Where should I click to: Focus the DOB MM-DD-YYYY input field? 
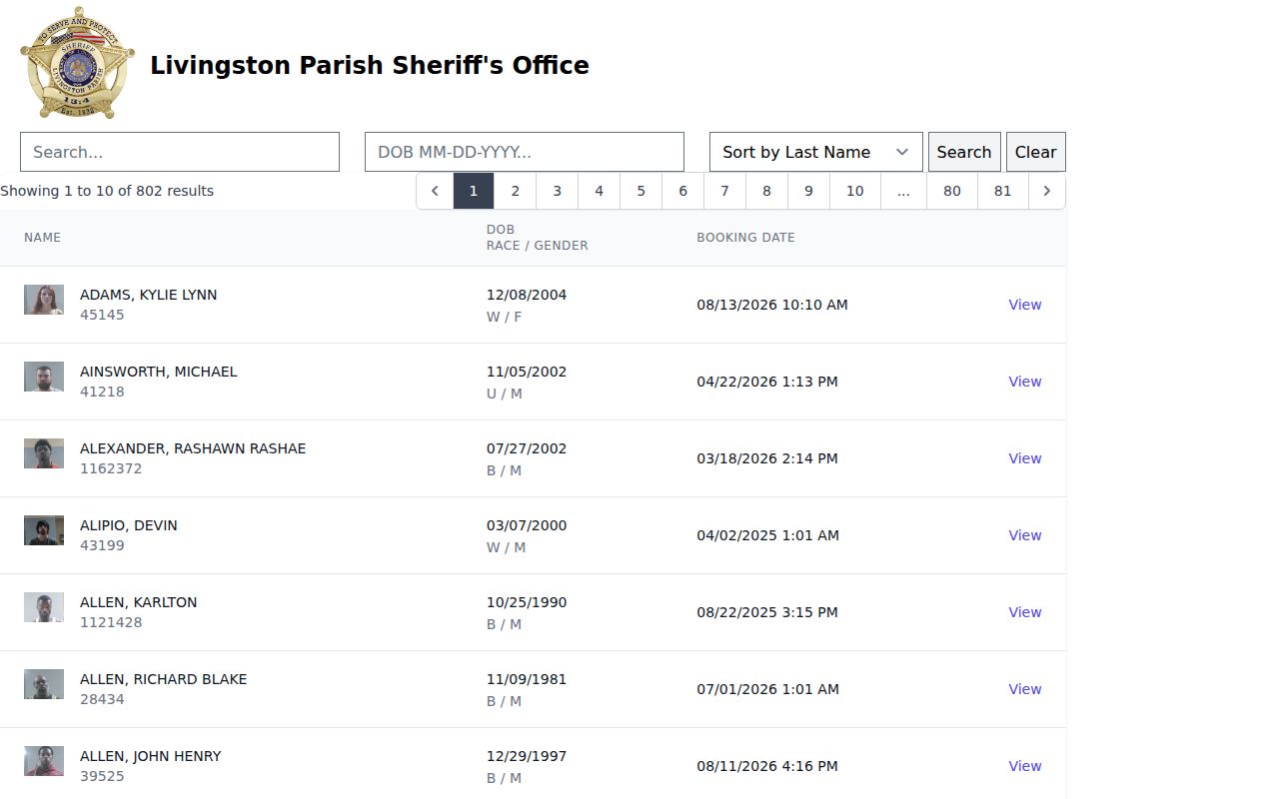pyautogui.click(x=525, y=152)
